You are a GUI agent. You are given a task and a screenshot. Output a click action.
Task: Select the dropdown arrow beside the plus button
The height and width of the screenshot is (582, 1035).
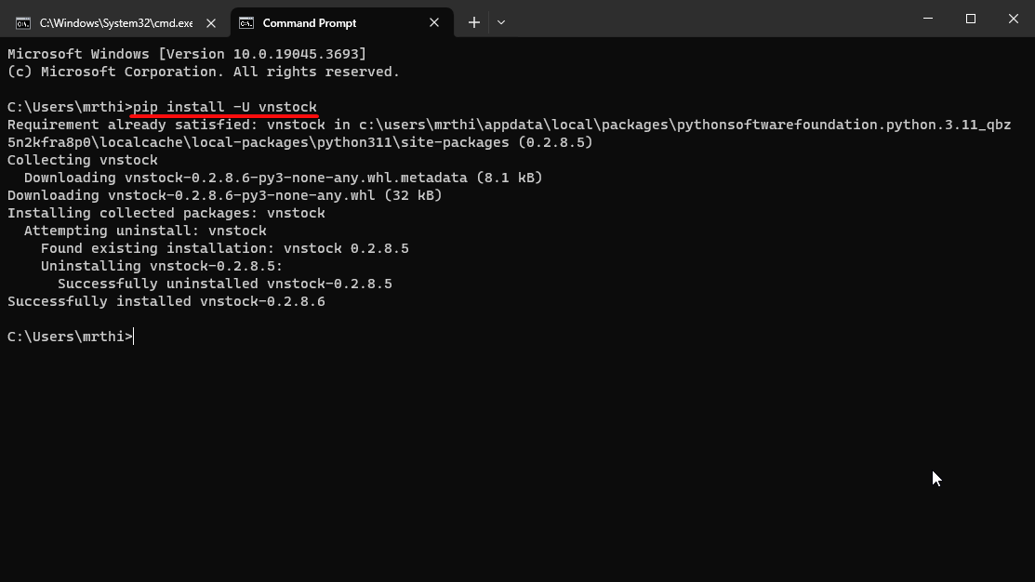[x=500, y=21]
